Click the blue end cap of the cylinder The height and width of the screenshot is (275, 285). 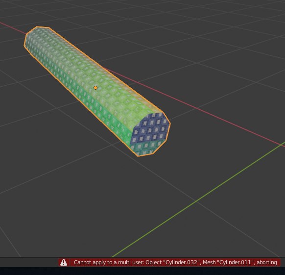pos(150,134)
